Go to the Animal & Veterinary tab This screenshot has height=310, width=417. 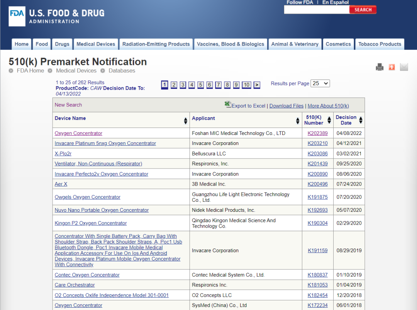295,44
